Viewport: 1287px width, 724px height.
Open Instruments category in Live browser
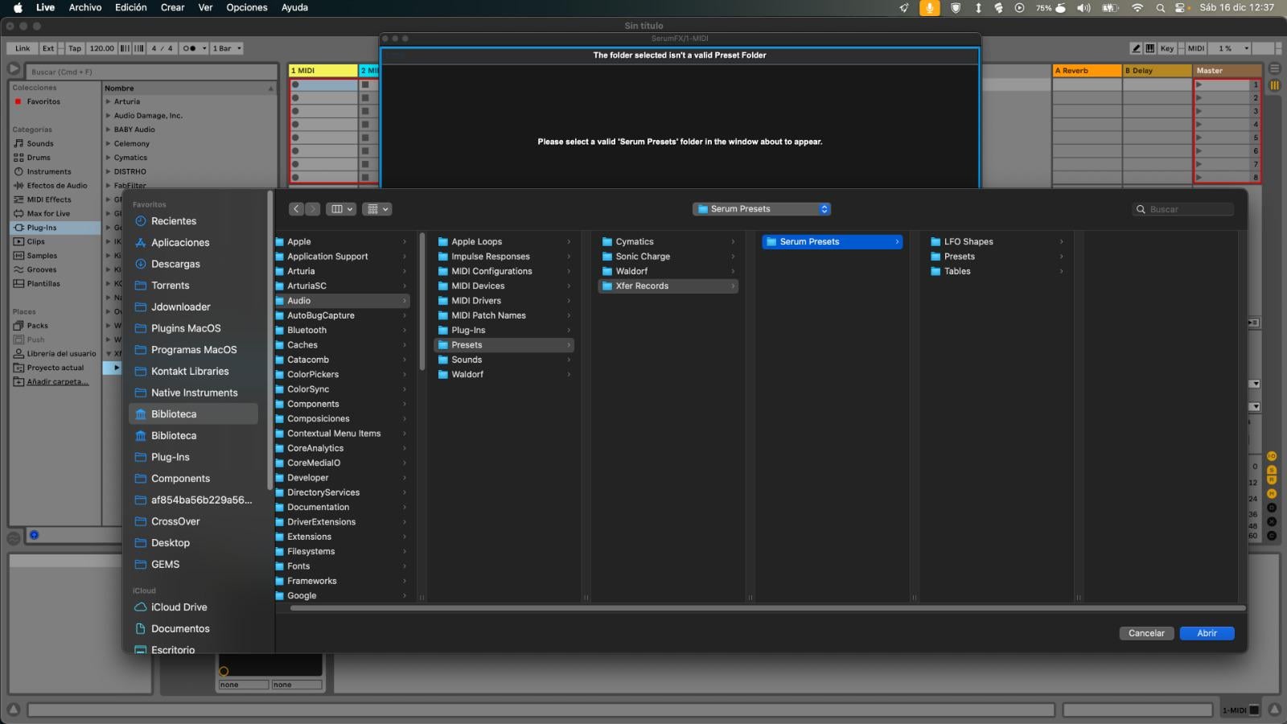click(49, 171)
